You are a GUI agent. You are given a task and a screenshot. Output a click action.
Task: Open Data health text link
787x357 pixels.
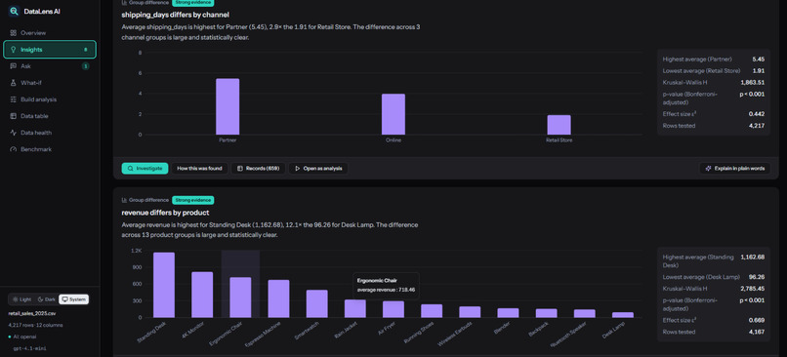(36, 133)
